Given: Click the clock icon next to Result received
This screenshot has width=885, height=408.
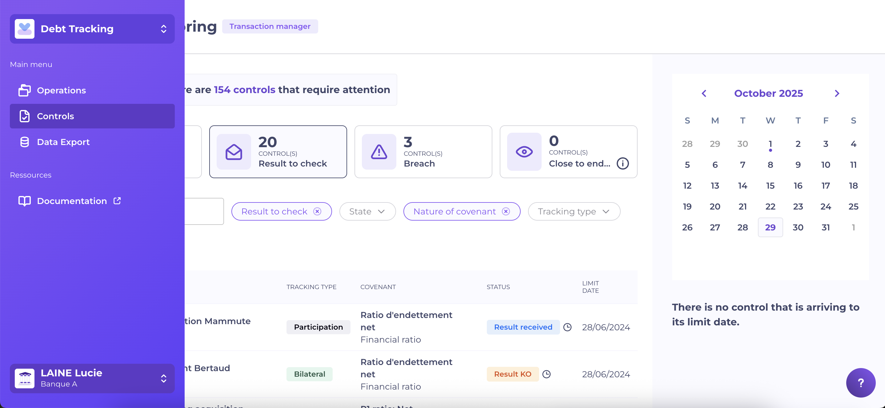Looking at the screenshot, I should coord(567,327).
